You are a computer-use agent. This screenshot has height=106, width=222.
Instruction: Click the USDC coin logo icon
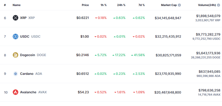pos(15,37)
